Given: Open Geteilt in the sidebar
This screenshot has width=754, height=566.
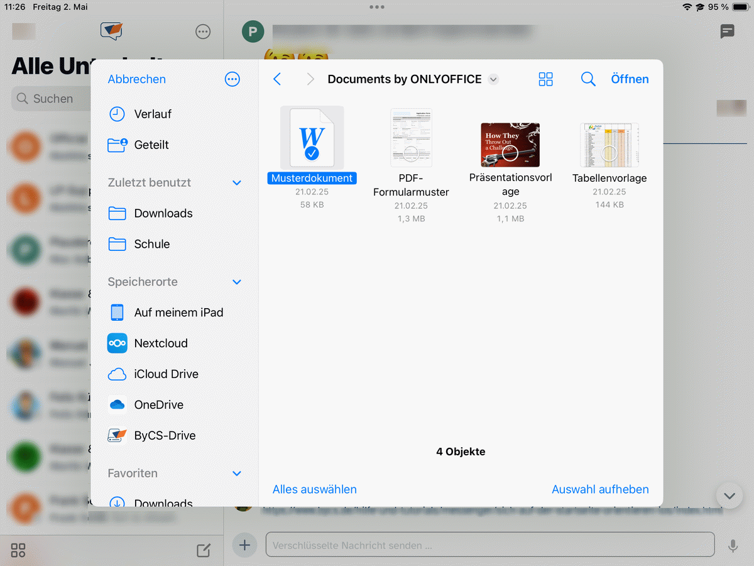Looking at the screenshot, I should (151, 145).
